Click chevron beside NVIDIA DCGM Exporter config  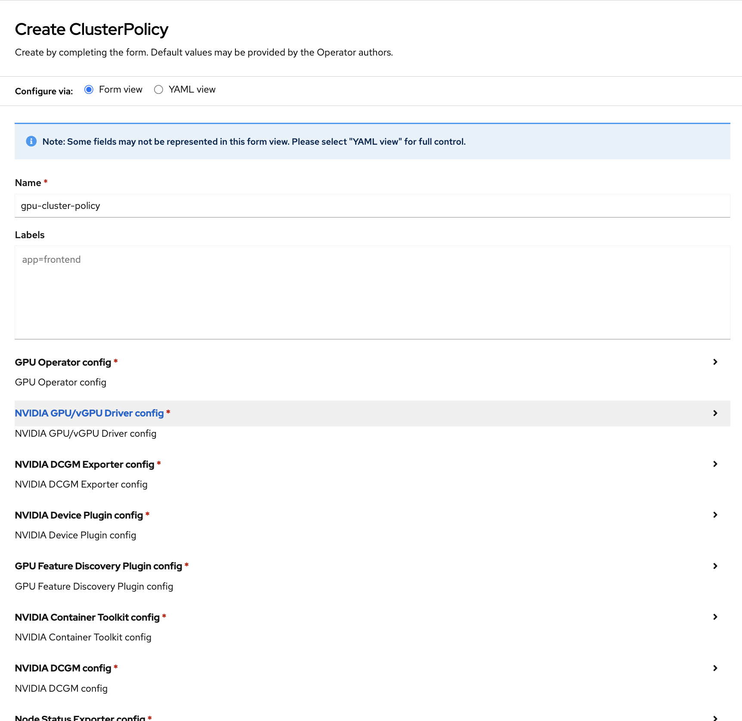pyautogui.click(x=715, y=464)
